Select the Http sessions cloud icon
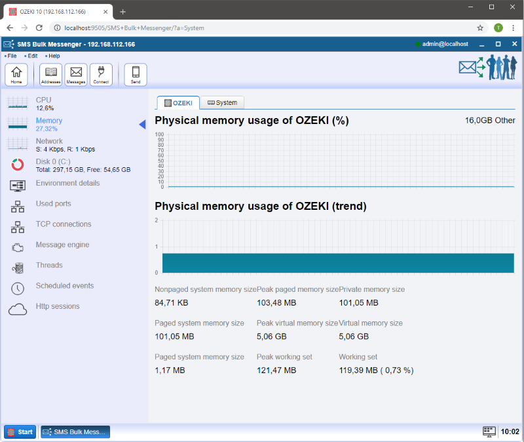This screenshot has height=442, width=524. [18, 310]
